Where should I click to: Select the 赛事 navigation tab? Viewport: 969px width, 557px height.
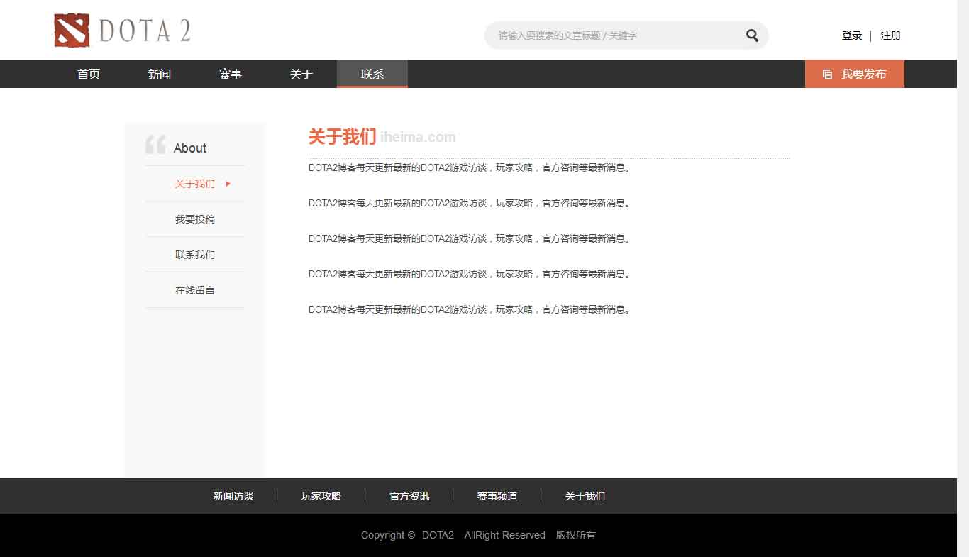[231, 75]
